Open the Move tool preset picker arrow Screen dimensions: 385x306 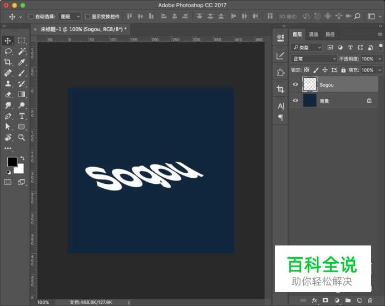(x=21, y=17)
